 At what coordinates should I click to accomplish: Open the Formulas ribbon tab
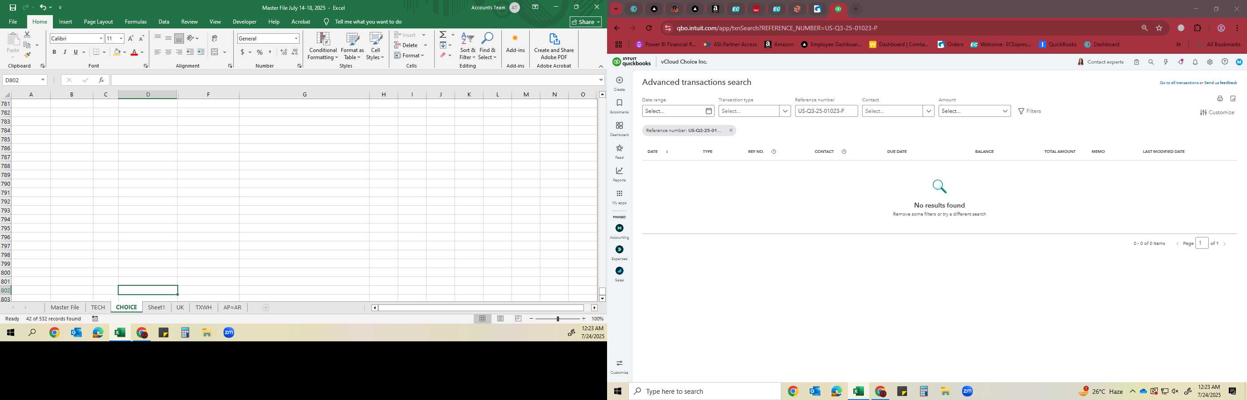click(x=136, y=22)
